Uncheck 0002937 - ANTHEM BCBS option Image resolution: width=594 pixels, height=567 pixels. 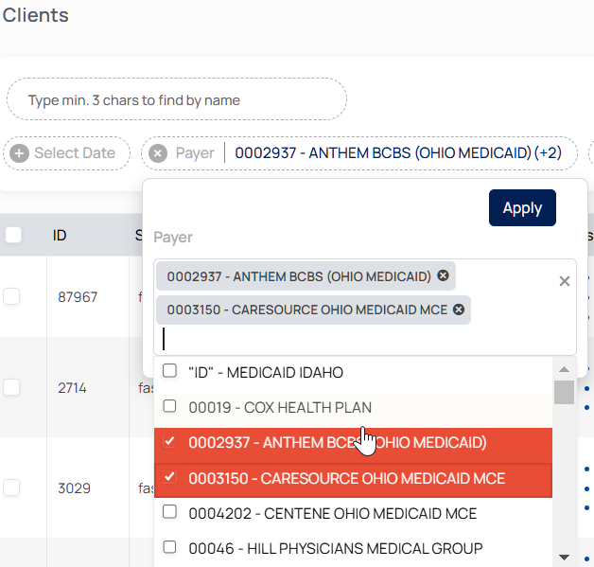(x=170, y=442)
